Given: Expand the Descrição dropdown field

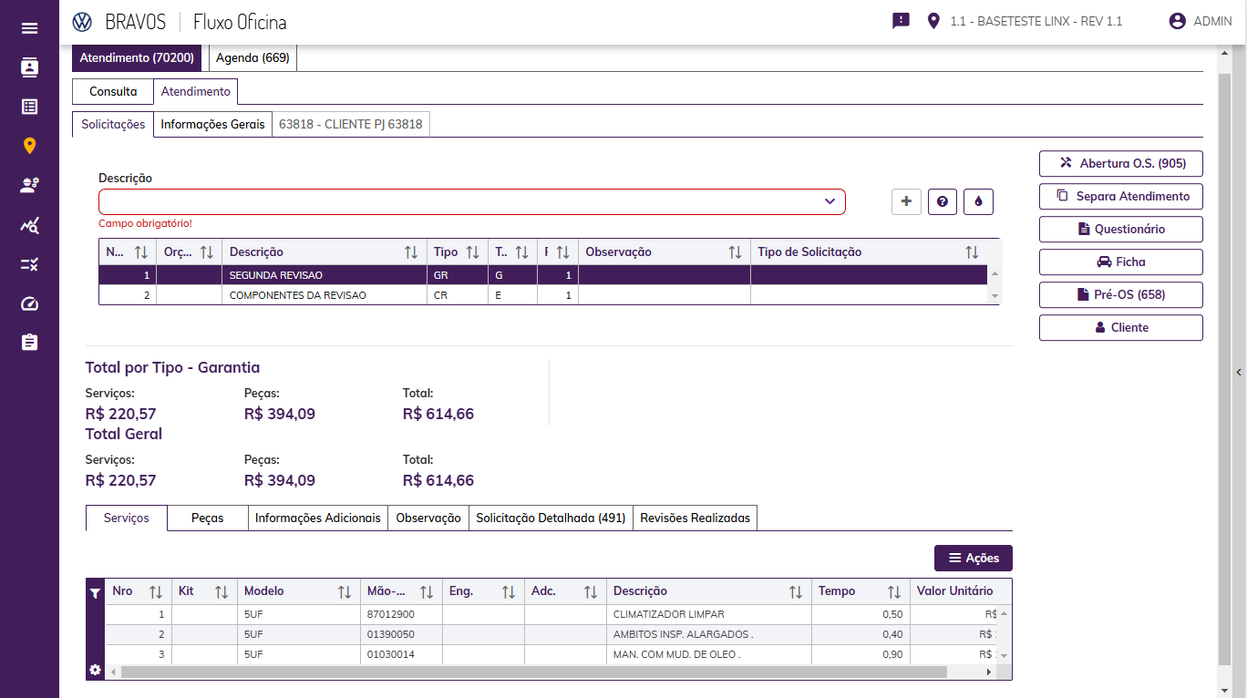Looking at the screenshot, I should [830, 201].
